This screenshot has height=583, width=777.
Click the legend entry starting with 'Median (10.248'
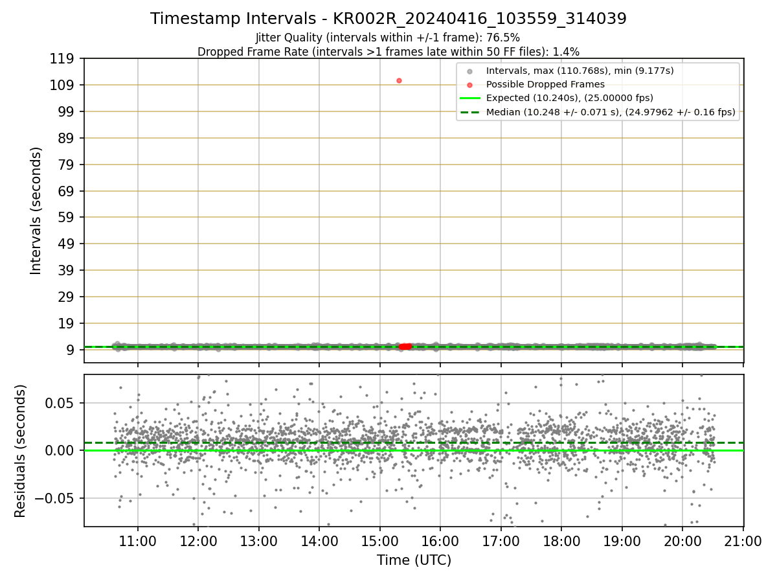tap(611, 112)
